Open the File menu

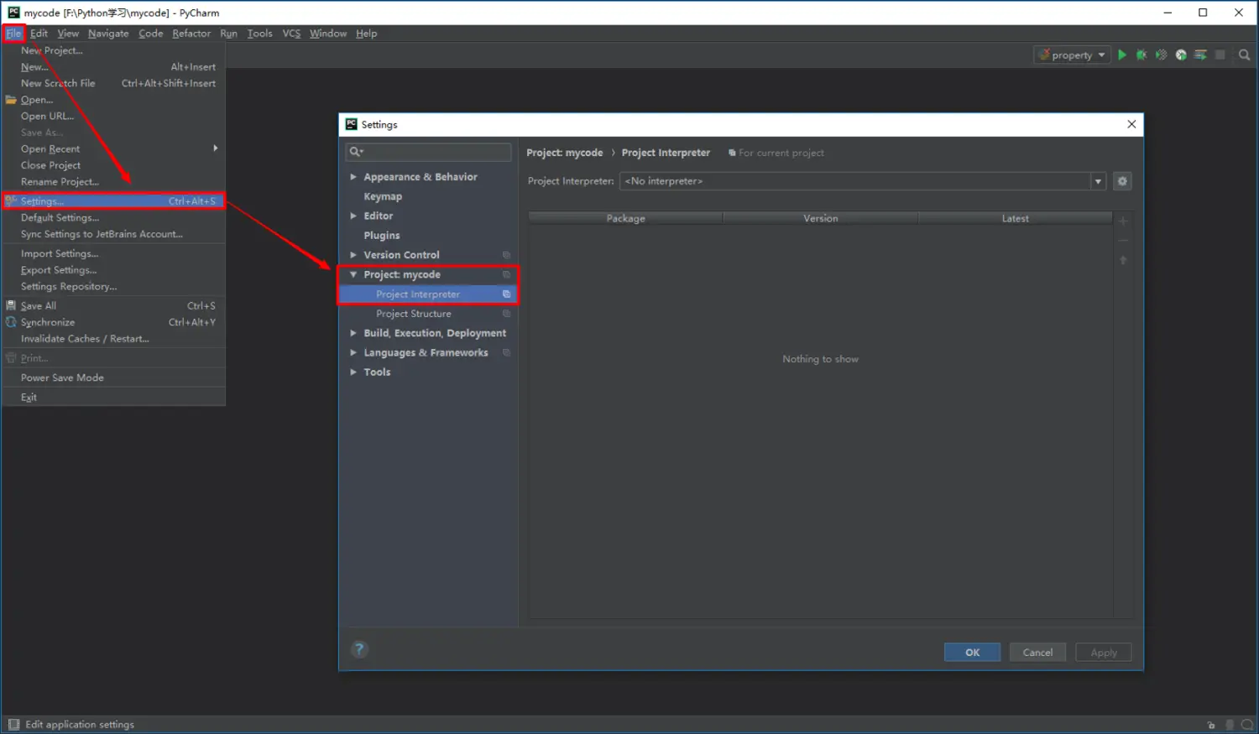click(13, 34)
